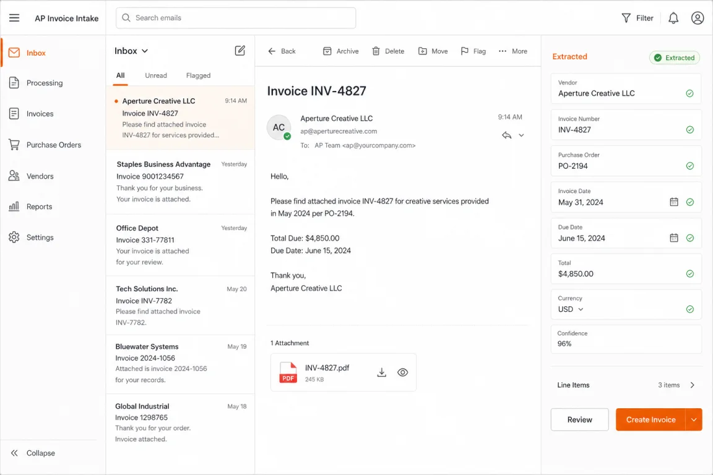This screenshot has height=475, width=713.
Task: Open the hamburger menu
Action: click(14, 18)
